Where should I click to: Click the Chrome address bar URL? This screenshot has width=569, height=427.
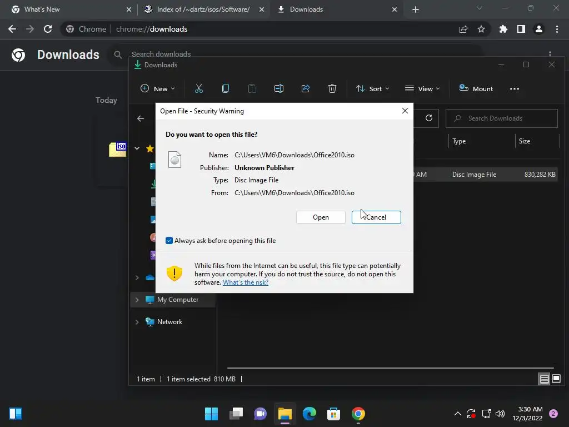coord(152,29)
